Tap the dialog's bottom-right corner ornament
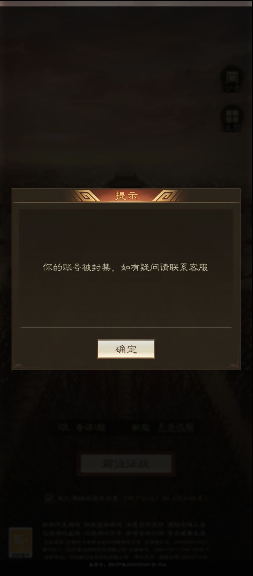Image resolution: width=253 pixels, height=576 pixels. point(235,365)
